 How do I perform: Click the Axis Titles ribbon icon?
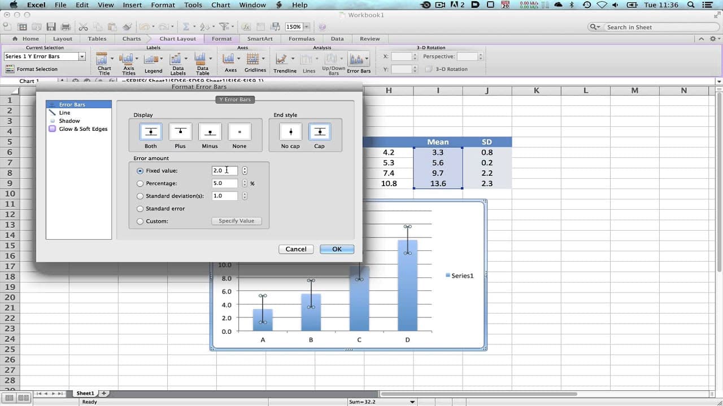pyautogui.click(x=127, y=58)
